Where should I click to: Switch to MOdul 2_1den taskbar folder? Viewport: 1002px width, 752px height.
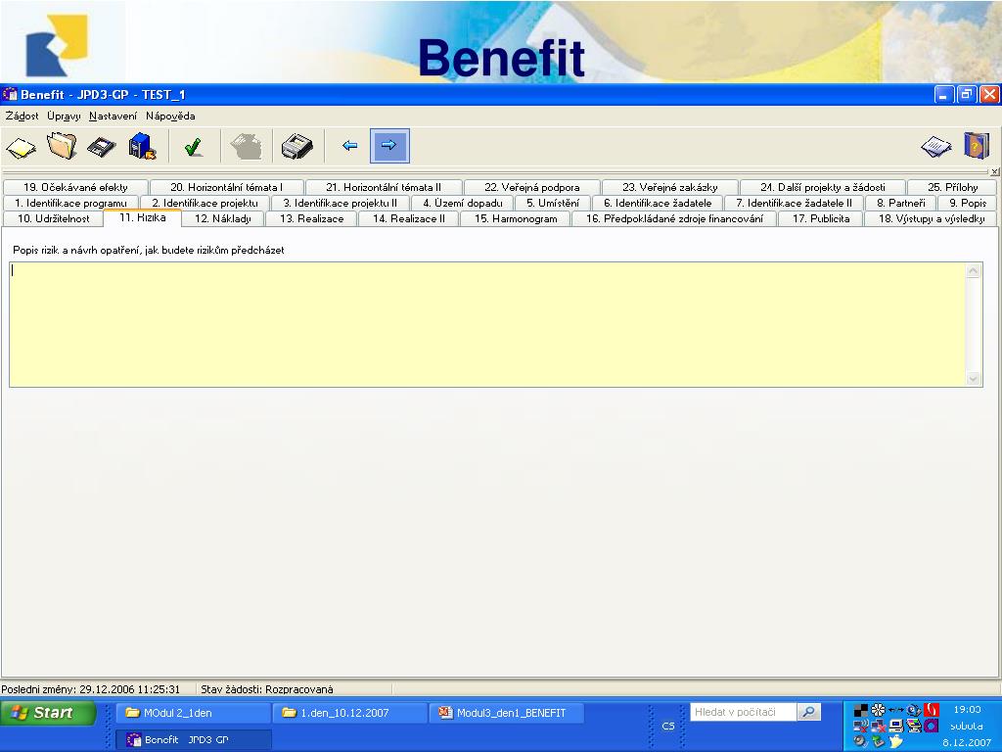click(194, 713)
